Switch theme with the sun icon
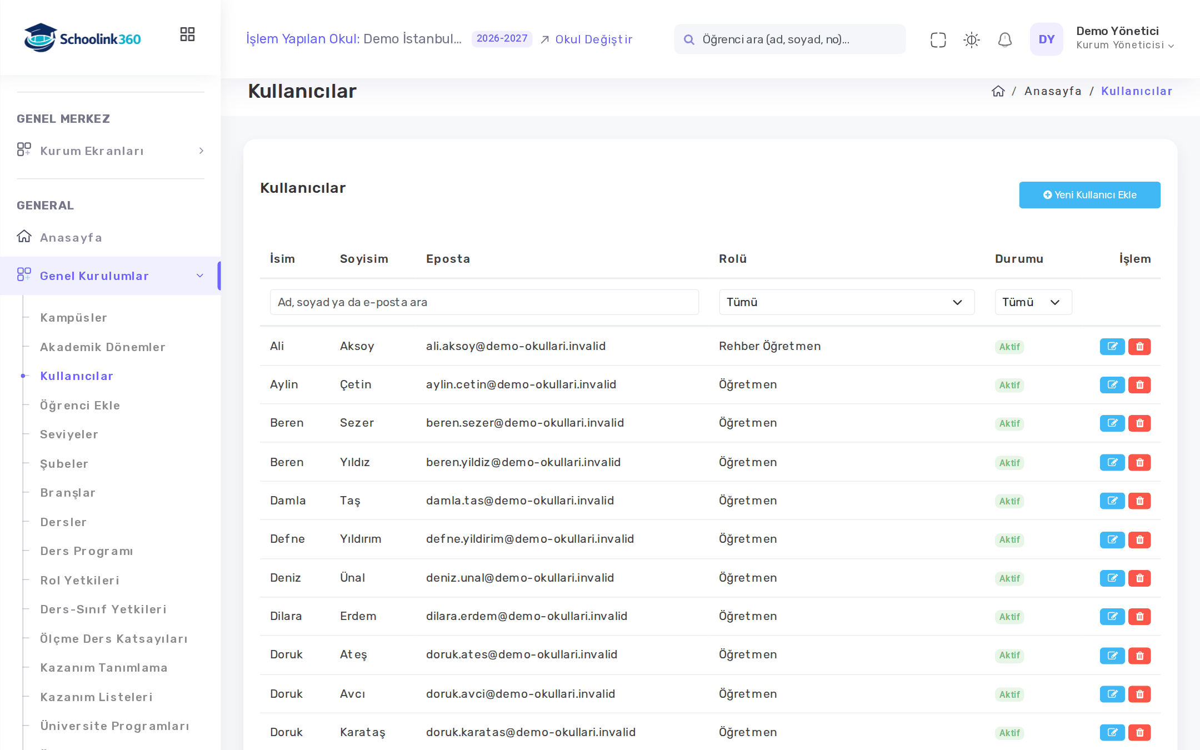Screen dimensions: 1200x750 (971, 39)
